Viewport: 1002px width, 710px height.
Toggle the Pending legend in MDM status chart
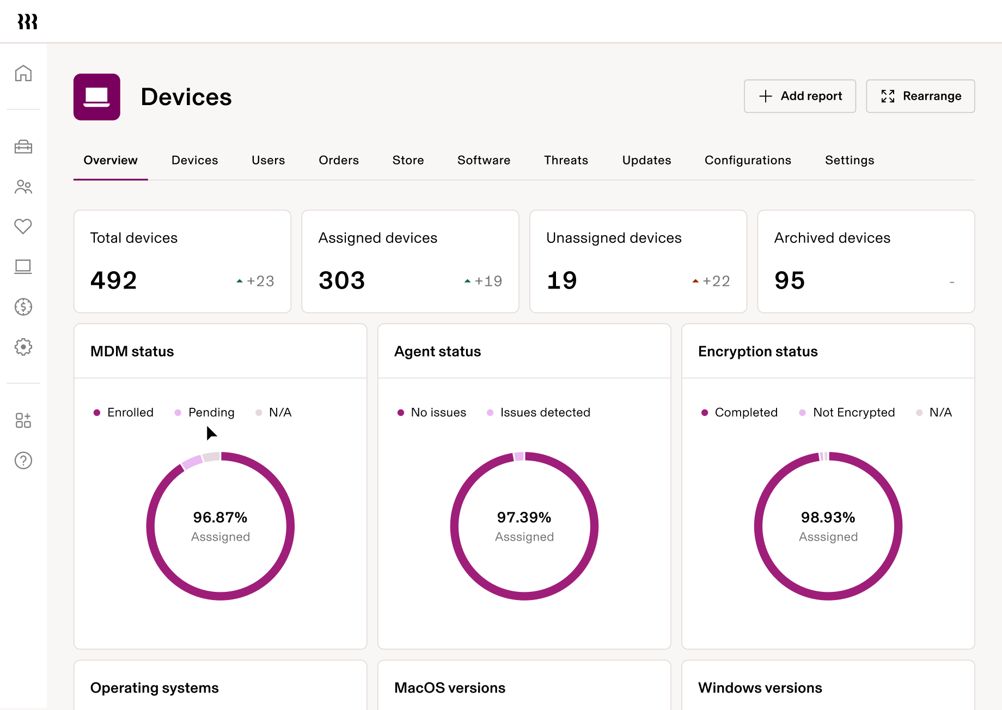click(x=205, y=412)
